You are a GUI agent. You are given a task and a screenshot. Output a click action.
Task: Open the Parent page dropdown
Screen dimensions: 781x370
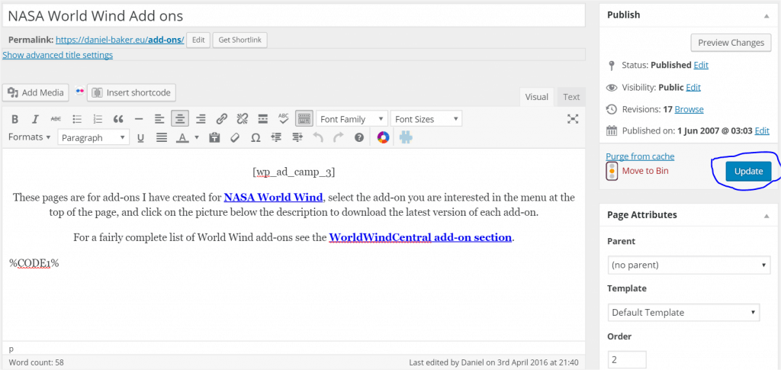pos(689,265)
